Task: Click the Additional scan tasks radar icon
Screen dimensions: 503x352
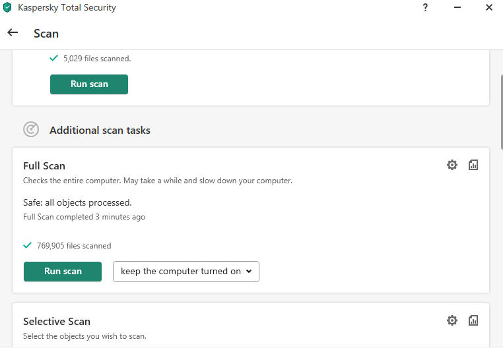Action: pos(31,129)
